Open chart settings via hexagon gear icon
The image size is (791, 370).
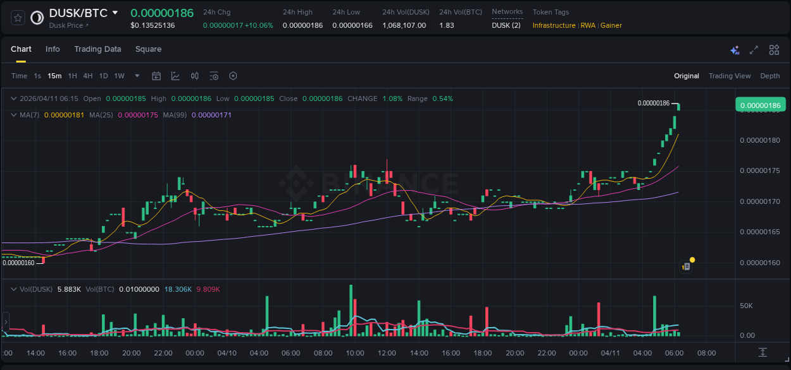tap(233, 75)
